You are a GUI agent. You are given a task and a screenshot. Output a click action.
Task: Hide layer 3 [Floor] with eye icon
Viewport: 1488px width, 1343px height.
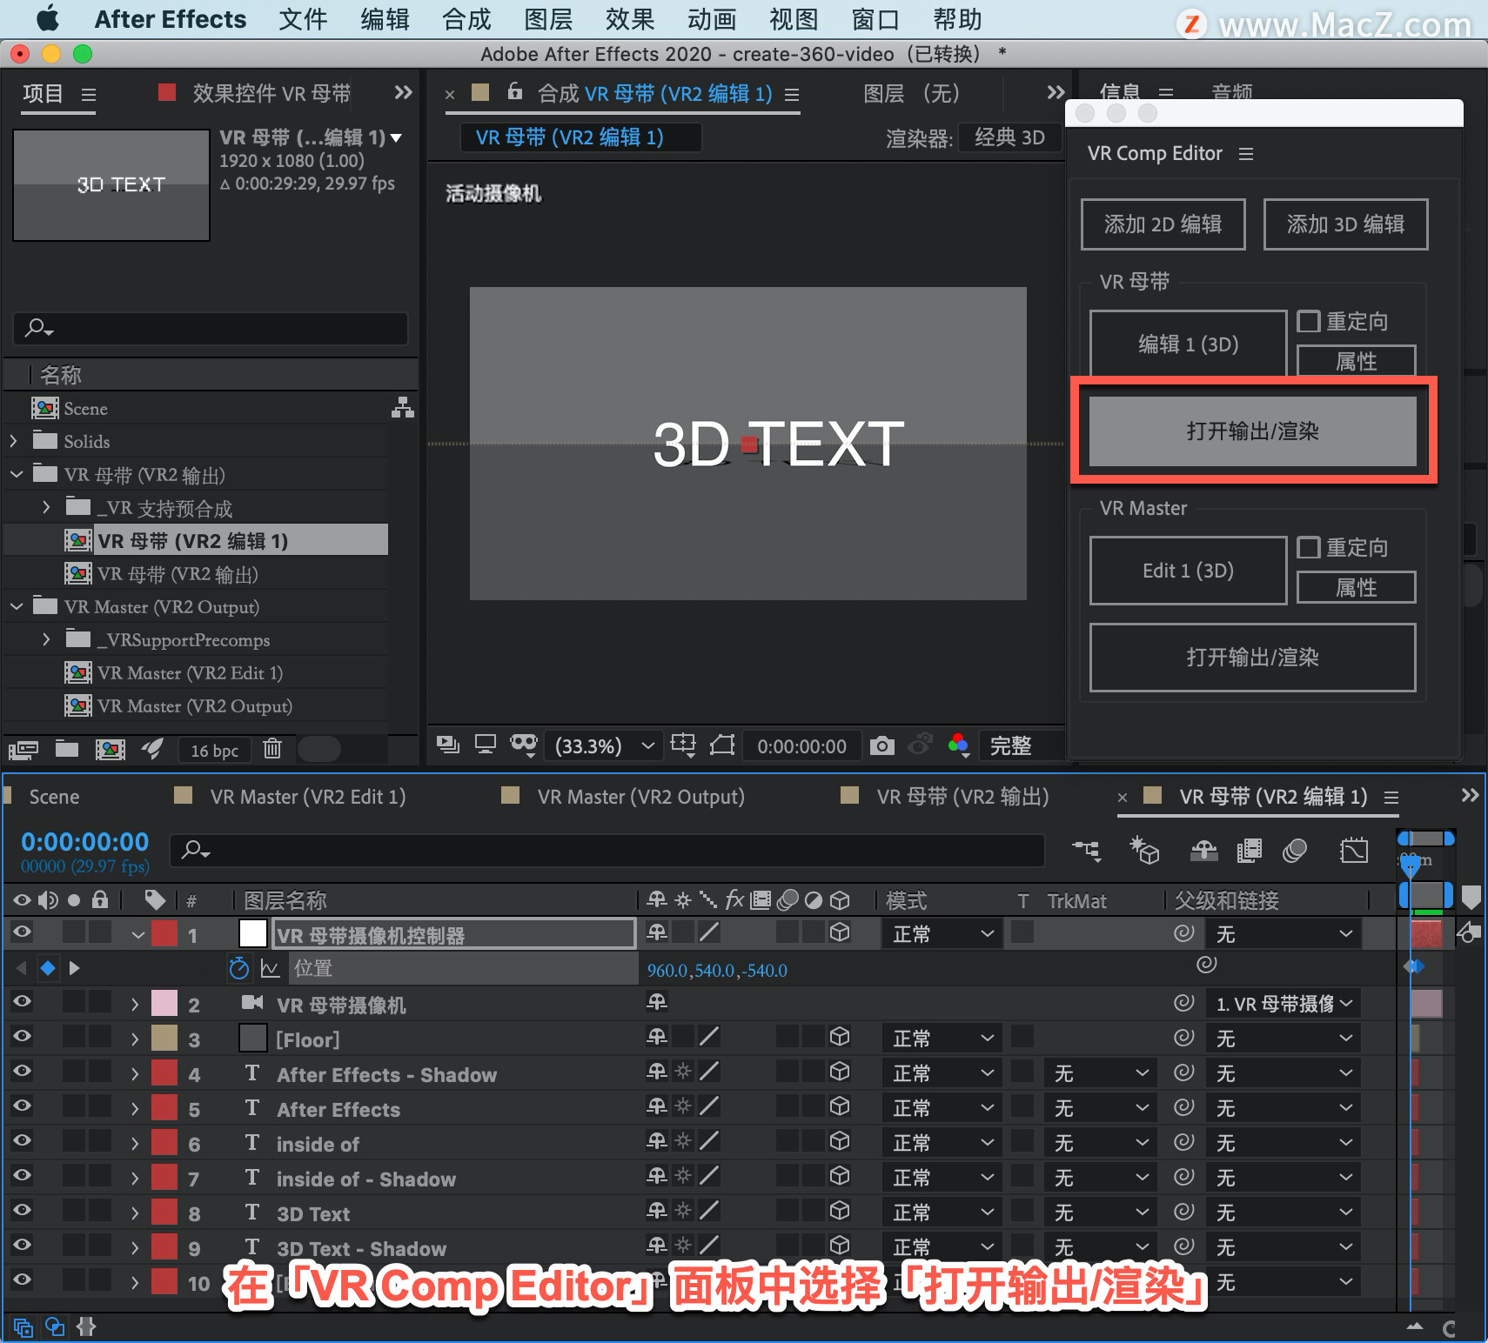22,1036
